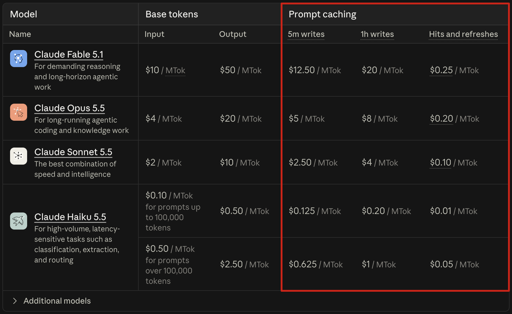Screen dimensions: 512x314
Task: Click the Claude Fable 5.1 model icon
Action: (19, 59)
